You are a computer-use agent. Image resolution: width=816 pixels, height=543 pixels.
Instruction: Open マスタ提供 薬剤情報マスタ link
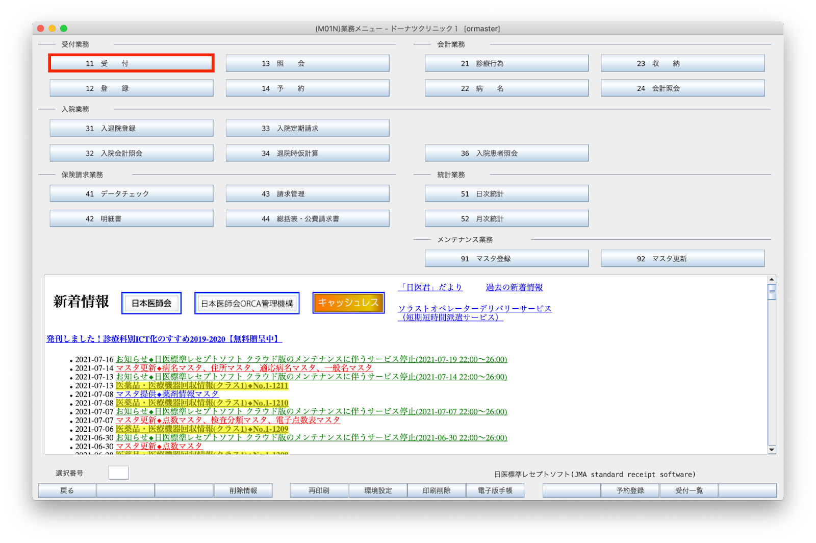coord(167,394)
